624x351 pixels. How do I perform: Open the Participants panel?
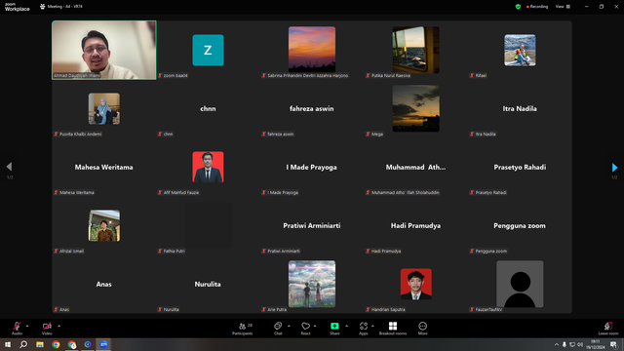coord(243,329)
